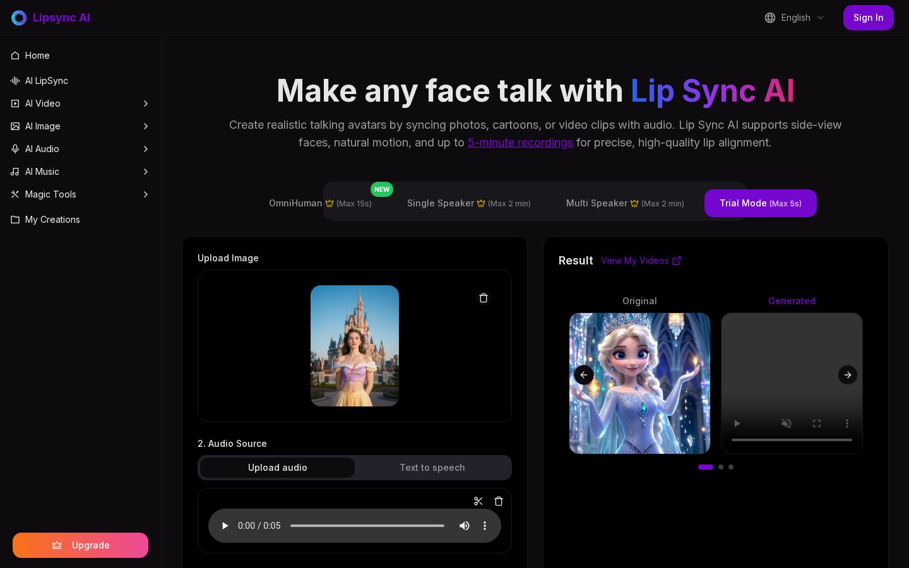Click the uploaded princess castle image
This screenshot has width=909, height=568.
pos(355,346)
